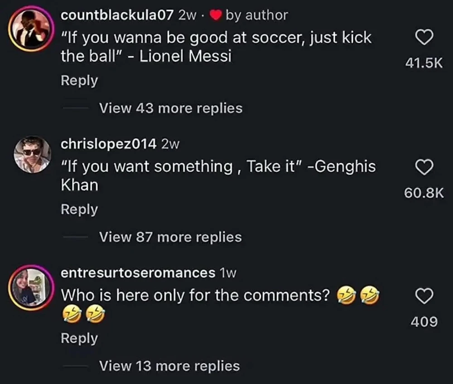Expand View 43 more replies
This screenshot has width=453, height=384.
(171, 109)
